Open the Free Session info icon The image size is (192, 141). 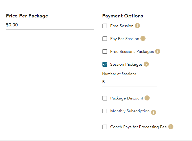(137, 26)
